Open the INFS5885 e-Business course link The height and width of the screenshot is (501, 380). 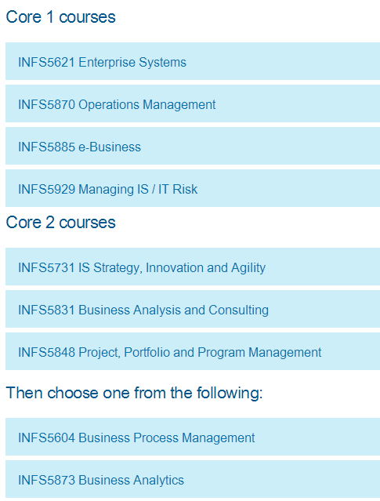pos(193,146)
